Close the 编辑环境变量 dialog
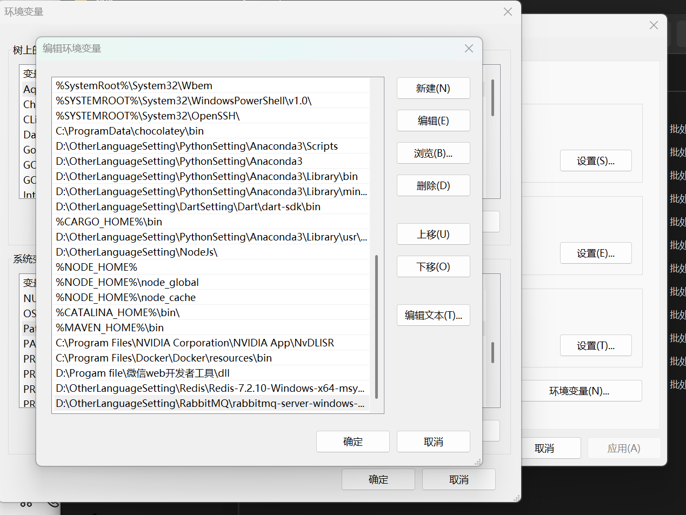 469,49
